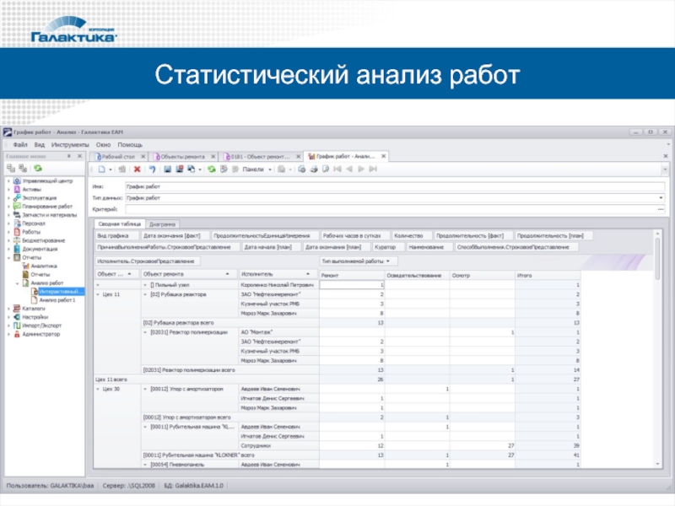Pin the Главное меню side panel

click(69, 156)
